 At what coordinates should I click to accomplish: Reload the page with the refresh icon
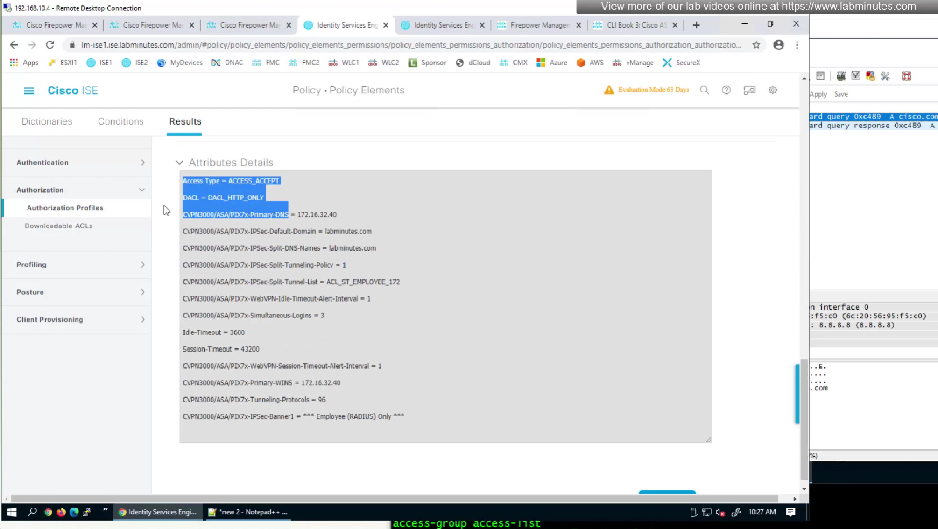pos(50,45)
